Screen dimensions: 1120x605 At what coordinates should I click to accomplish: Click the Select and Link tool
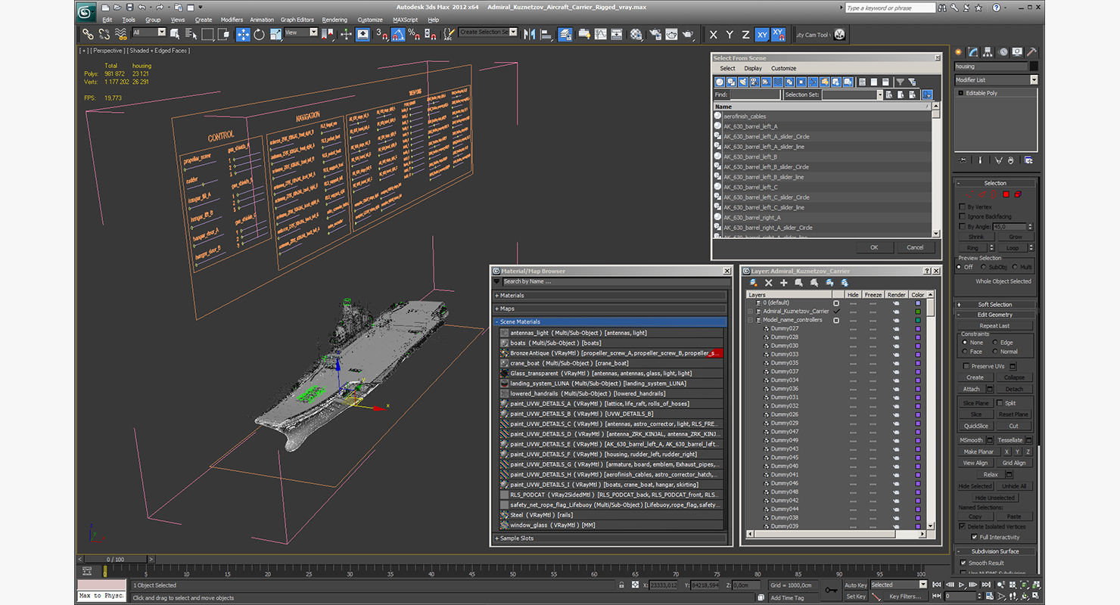tap(88, 34)
